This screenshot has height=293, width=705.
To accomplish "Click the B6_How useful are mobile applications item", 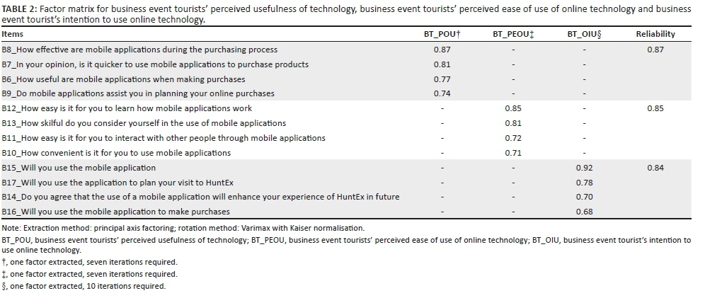I will pos(123,79).
